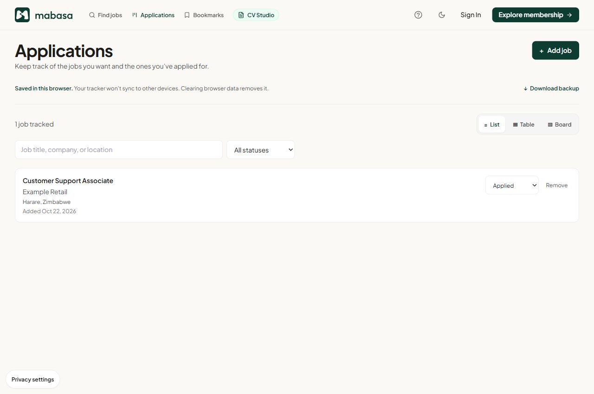Open Privacy settings
This screenshot has width=594, height=394.
(33, 379)
